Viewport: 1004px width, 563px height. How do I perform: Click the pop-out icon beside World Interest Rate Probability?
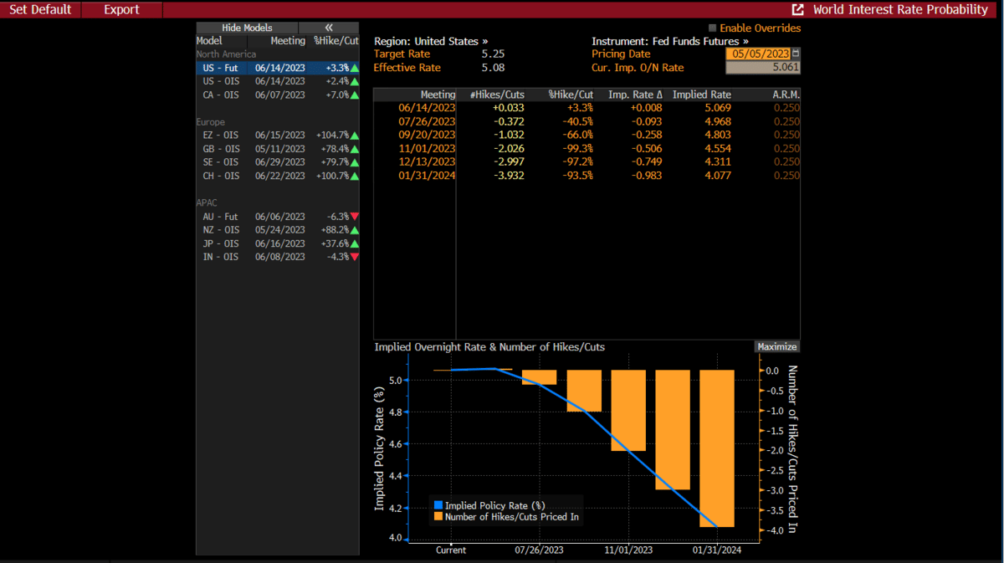click(x=798, y=10)
